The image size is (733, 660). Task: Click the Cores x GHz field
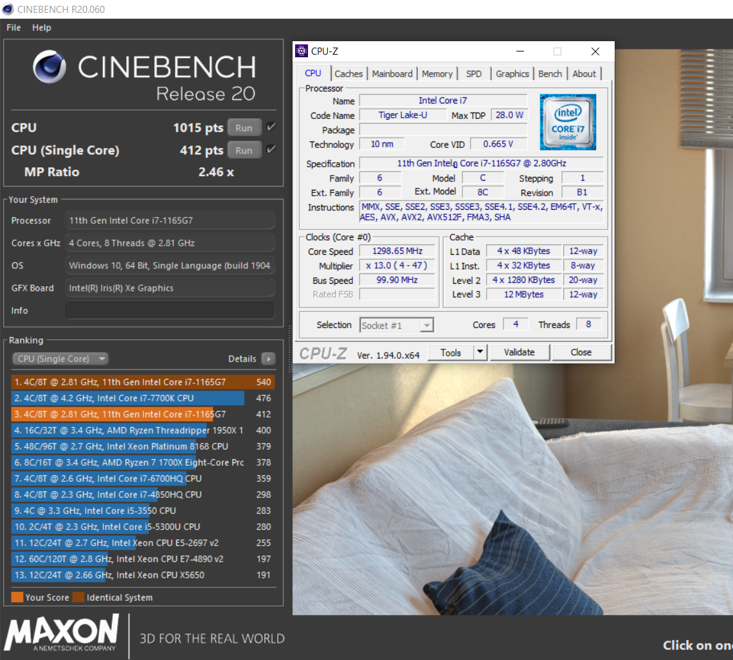[x=170, y=243]
